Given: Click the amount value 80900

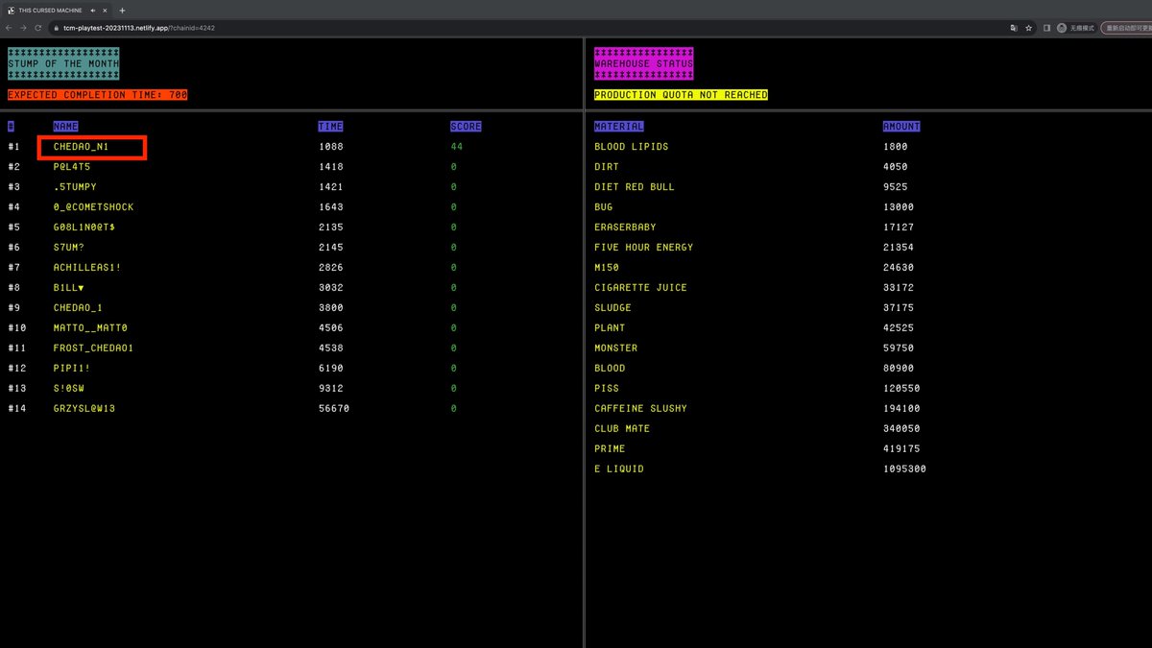Looking at the screenshot, I should (899, 369).
